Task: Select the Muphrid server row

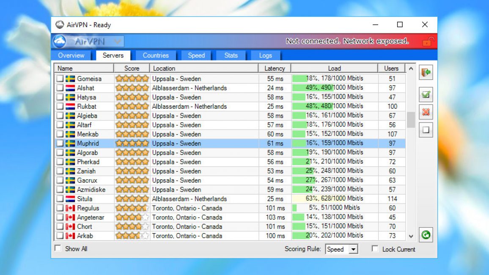Action: click(230, 143)
